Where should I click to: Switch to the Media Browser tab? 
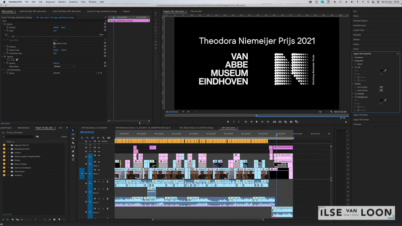click(23, 128)
